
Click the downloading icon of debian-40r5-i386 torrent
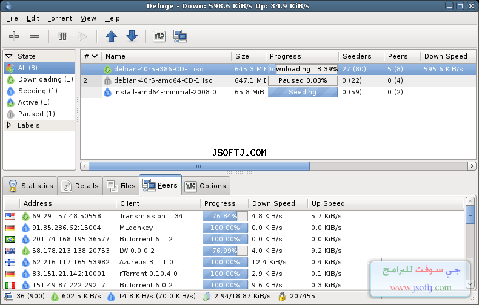click(x=107, y=69)
